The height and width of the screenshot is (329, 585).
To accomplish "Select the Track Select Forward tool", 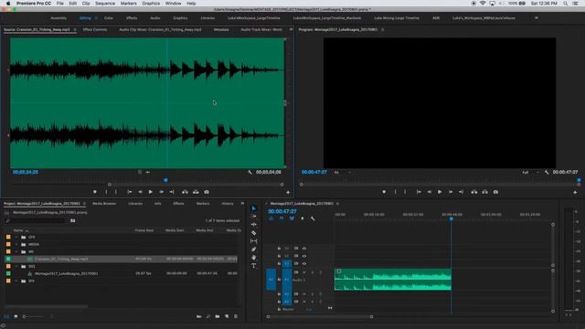I will click(254, 217).
